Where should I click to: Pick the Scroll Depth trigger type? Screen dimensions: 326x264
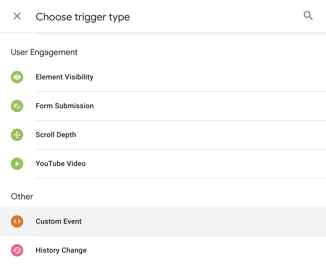click(x=163, y=135)
